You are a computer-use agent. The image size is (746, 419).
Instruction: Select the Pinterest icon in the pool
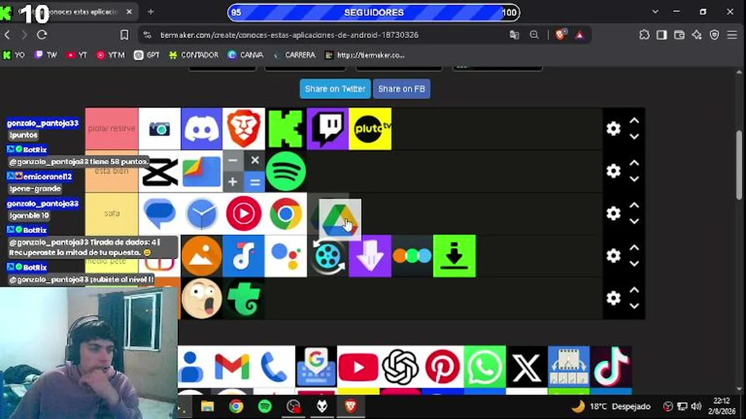[x=442, y=367]
